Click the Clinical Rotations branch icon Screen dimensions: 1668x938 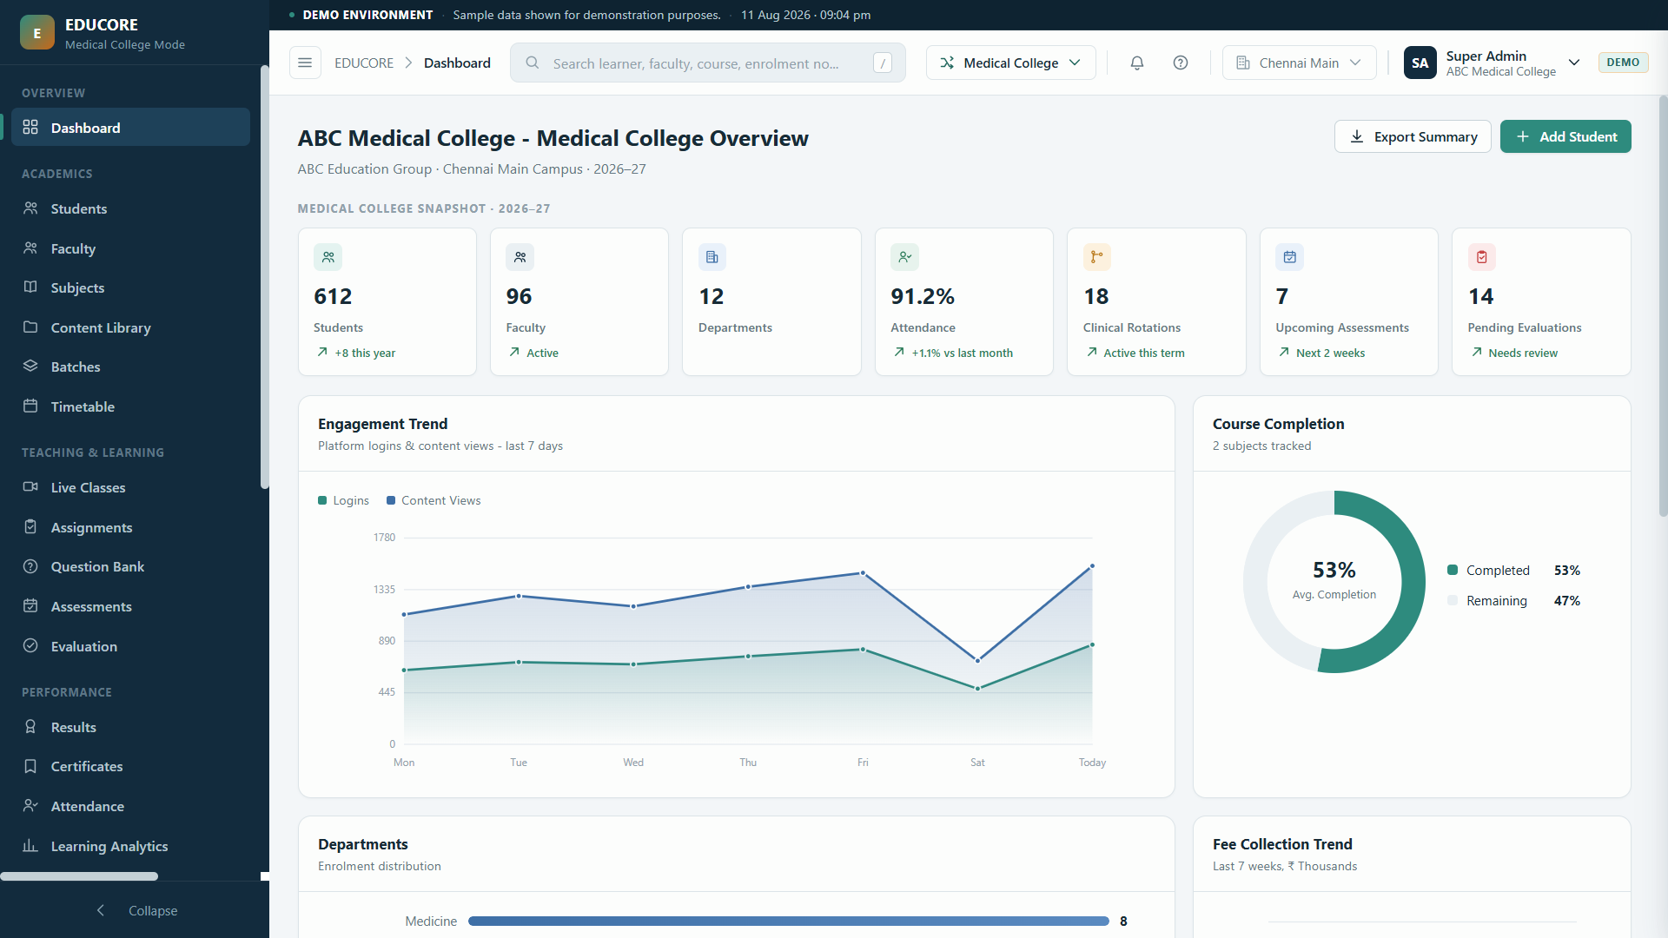coord(1097,257)
